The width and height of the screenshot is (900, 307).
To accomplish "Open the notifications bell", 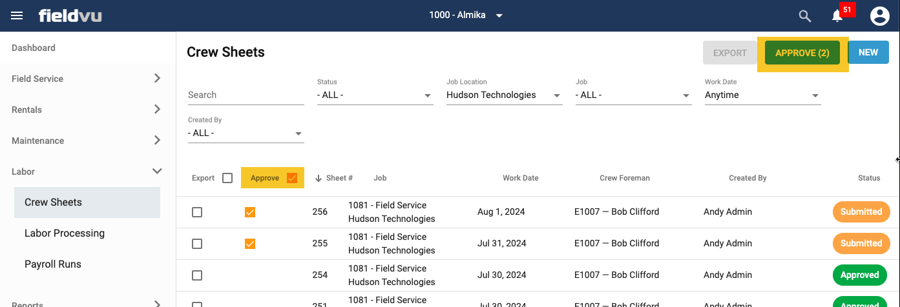I will (837, 16).
